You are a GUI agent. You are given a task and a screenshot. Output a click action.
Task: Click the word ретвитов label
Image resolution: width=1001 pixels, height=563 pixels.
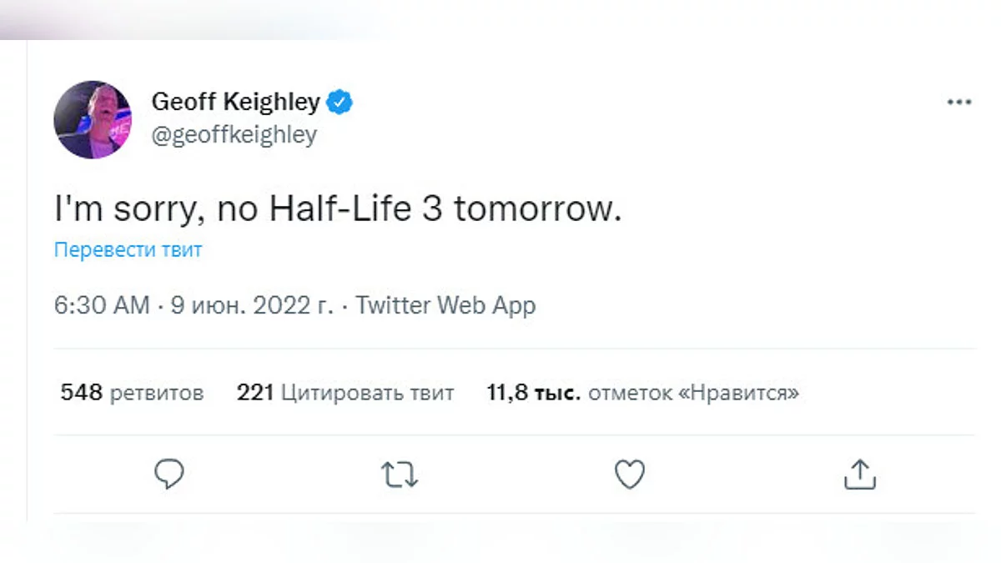click(x=156, y=392)
